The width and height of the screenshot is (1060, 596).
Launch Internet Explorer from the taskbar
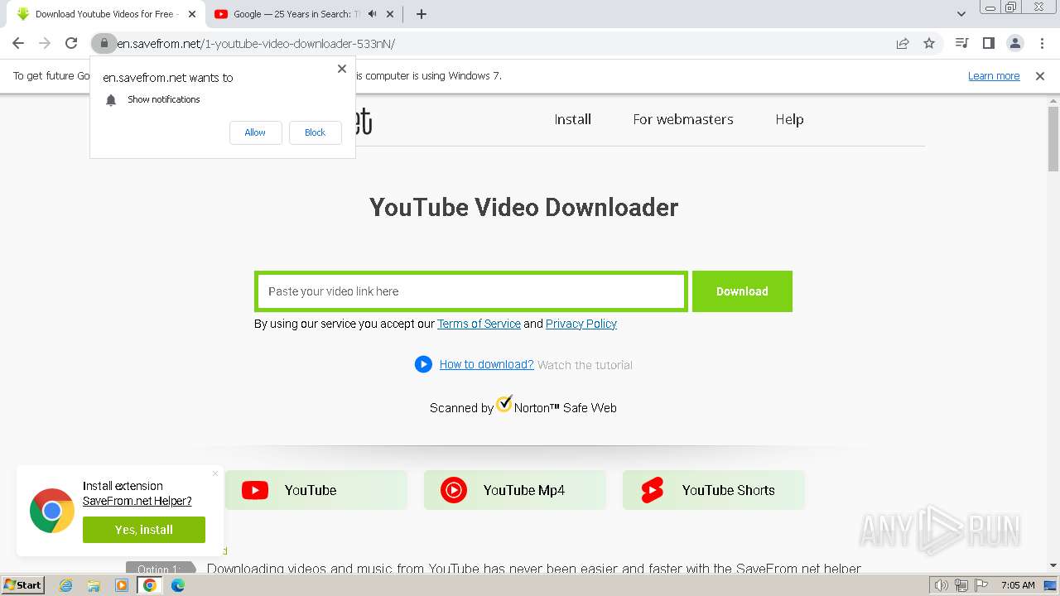66,585
